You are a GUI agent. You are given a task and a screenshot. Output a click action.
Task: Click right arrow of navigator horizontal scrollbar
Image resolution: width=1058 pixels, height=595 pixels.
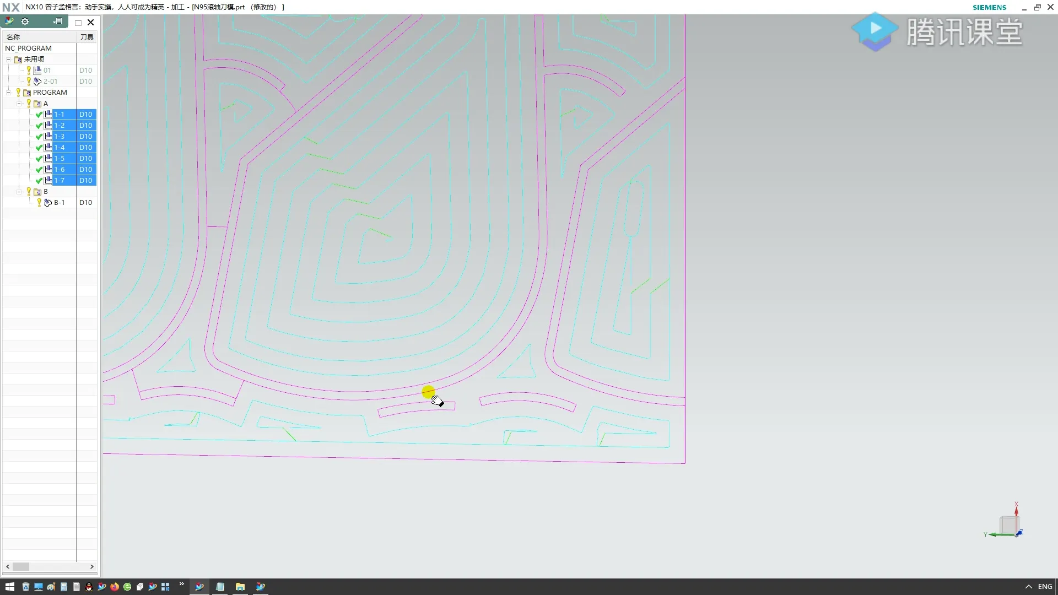[x=91, y=566]
